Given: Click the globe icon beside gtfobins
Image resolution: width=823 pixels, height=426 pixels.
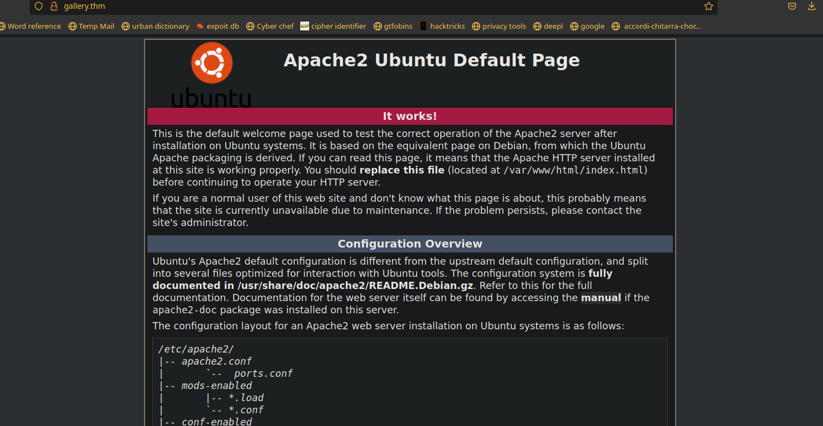Looking at the screenshot, I should point(378,26).
